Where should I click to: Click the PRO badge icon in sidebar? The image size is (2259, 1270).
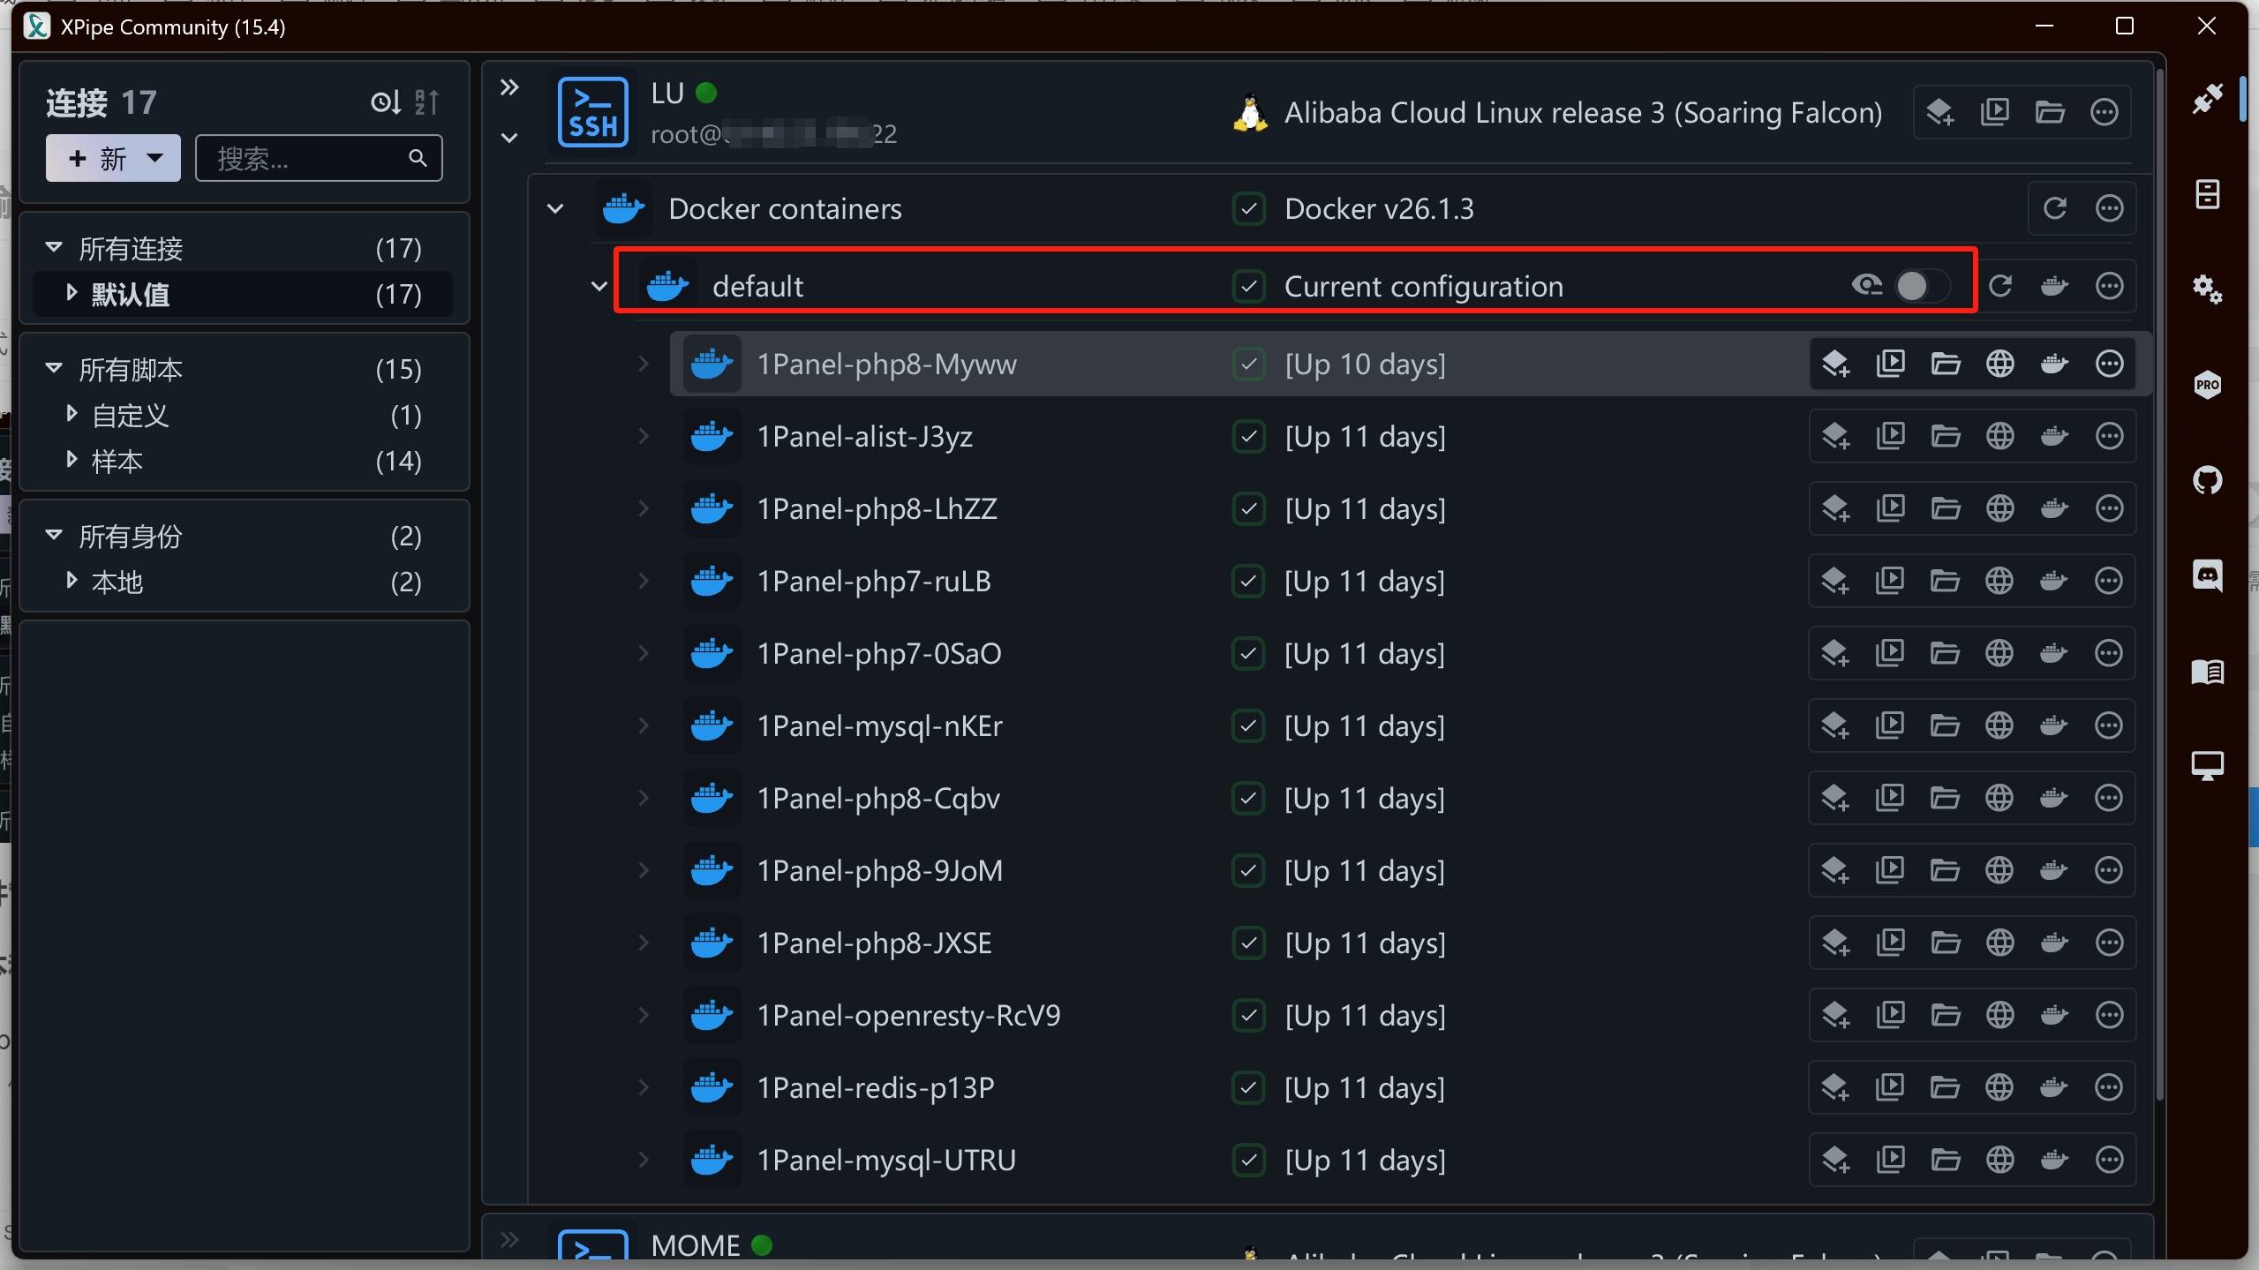pos(2207,385)
